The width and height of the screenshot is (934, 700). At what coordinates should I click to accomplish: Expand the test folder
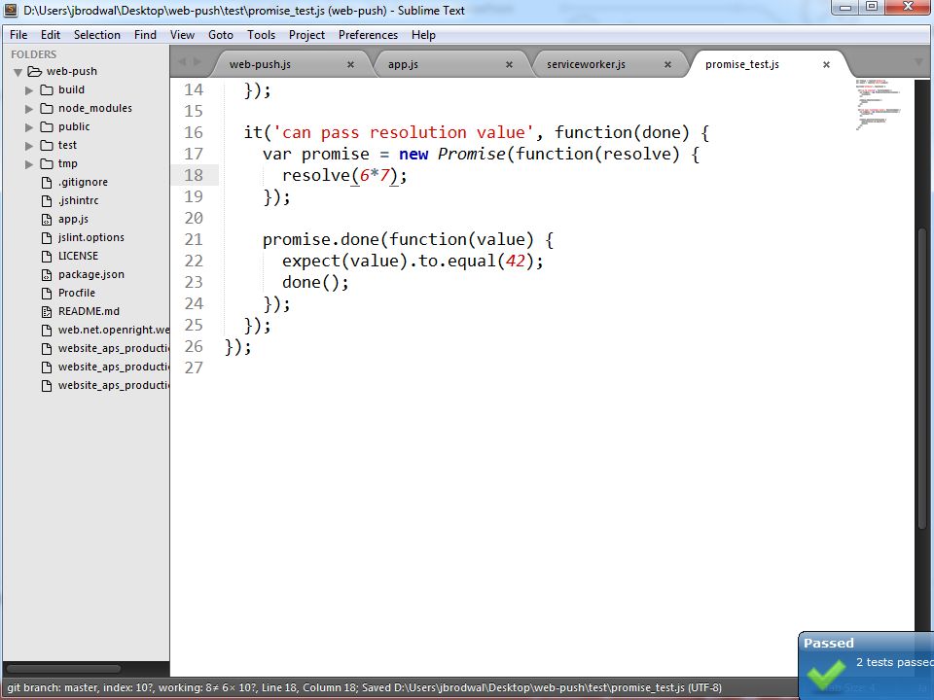click(x=28, y=146)
